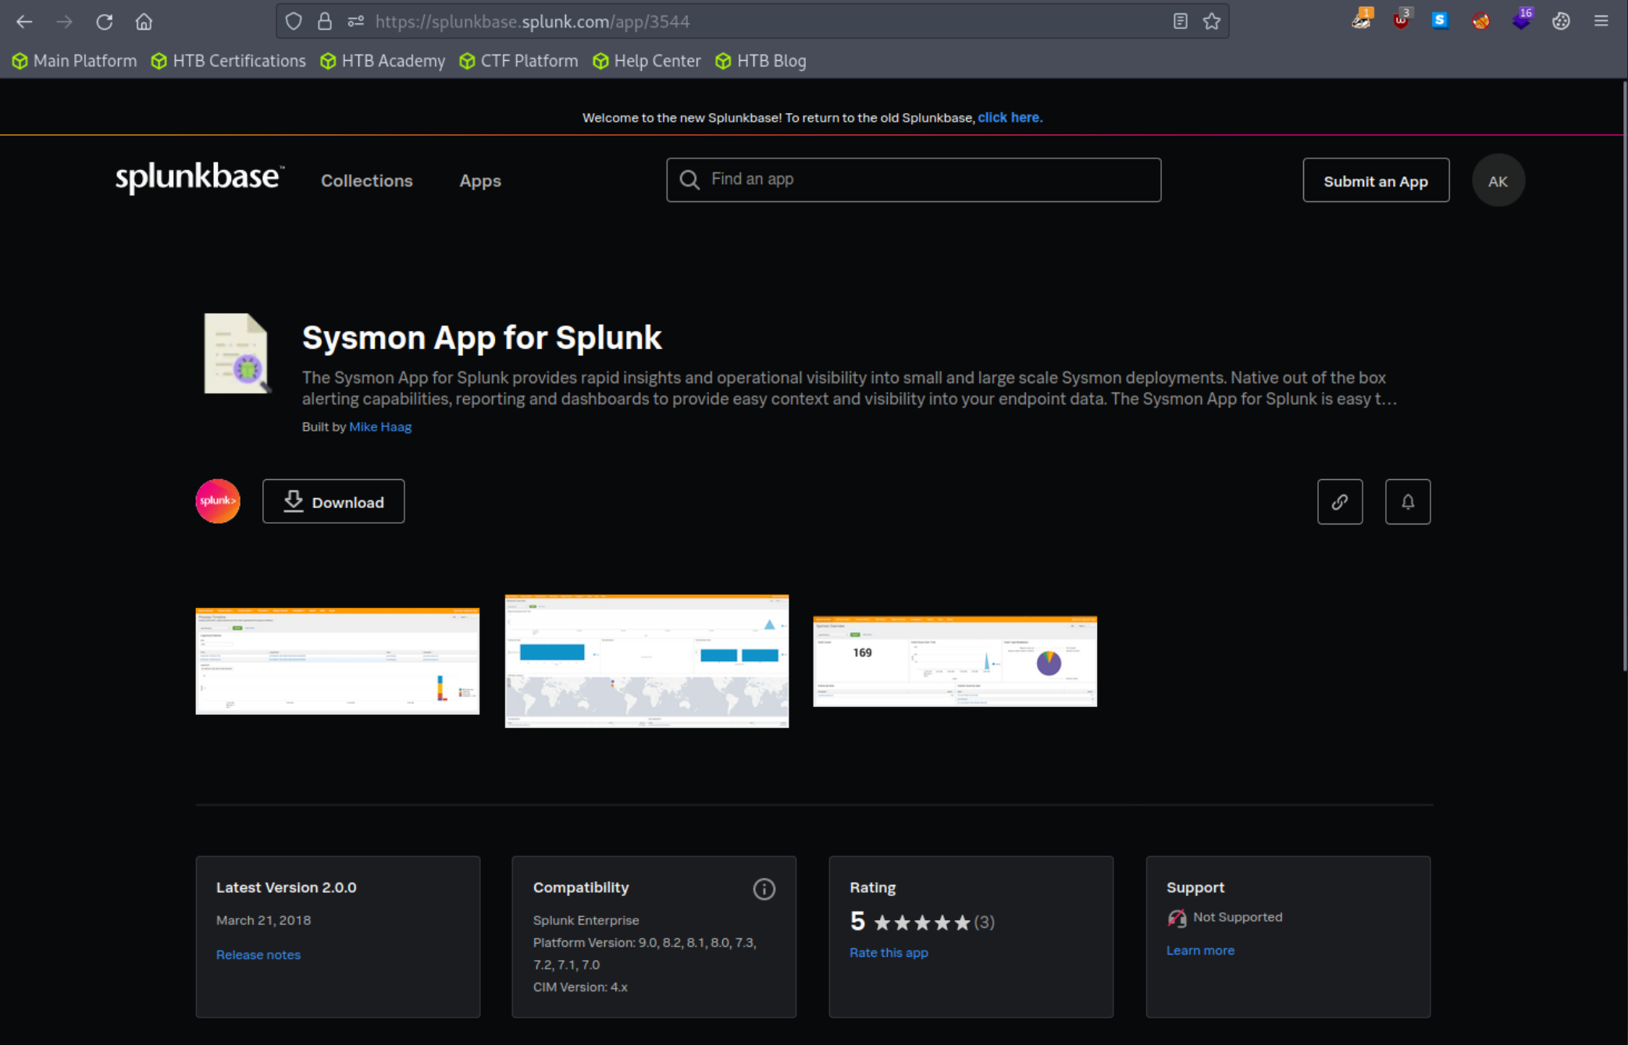This screenshot has width=1628, height=1045.
Task: Click the copy link icon beside Download
Action: (x=1340, y=502)
